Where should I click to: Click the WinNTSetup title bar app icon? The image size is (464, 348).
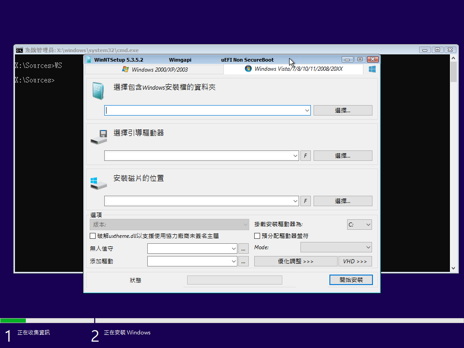(89, 59)
